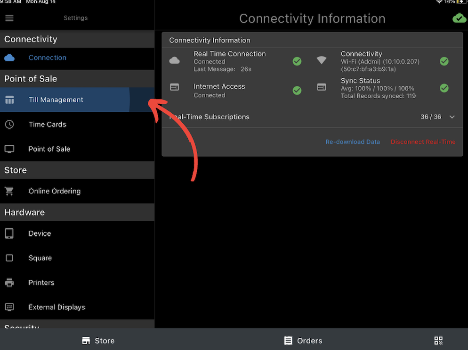The height and width of the screenshot is (350, 468).
Task: Click the Printers icon
Action: coord(9,283)
